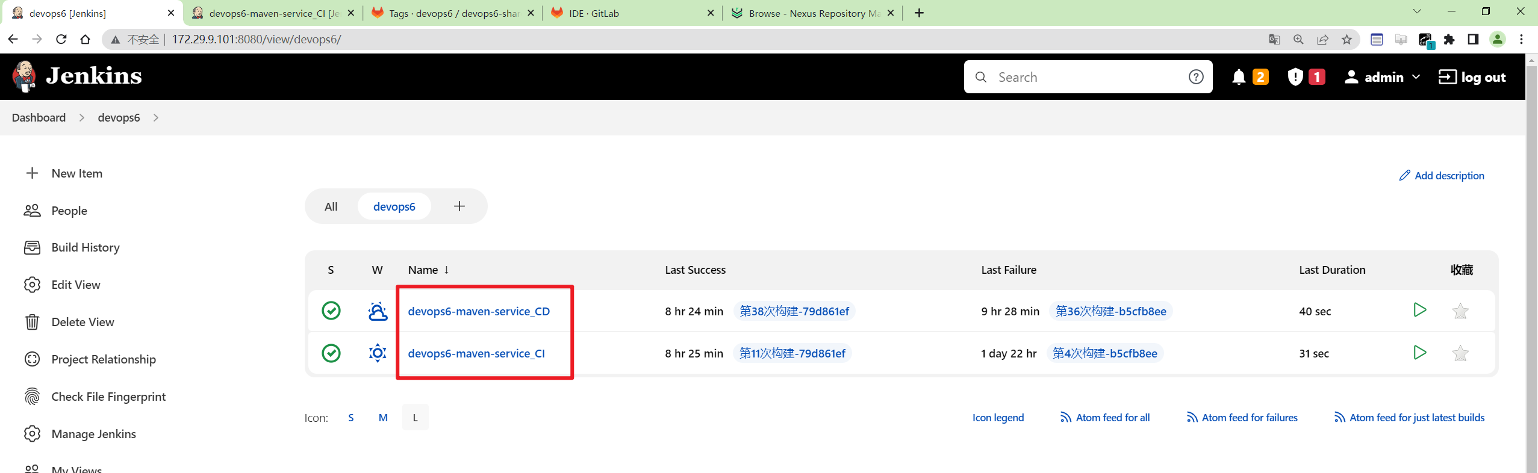Open build 第36次构建-b5cfb8ee

click(1110, 311)
